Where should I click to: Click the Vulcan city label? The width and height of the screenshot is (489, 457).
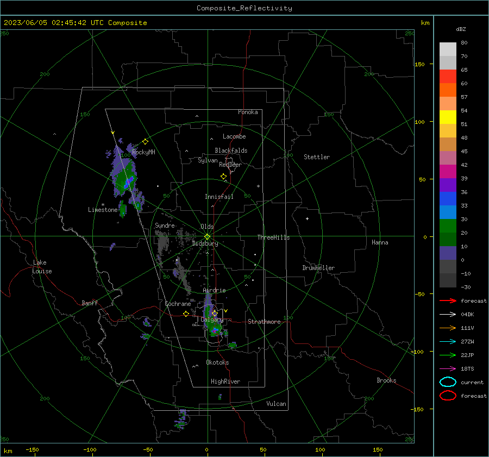(x=277, y=404)
